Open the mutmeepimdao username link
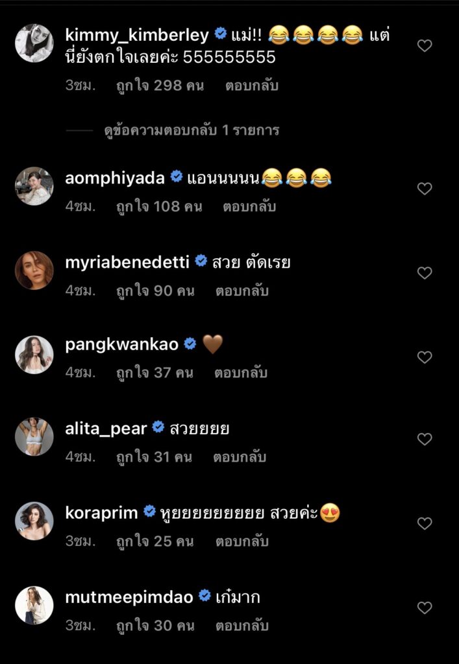The image size is (459, 664). point(129,597)
